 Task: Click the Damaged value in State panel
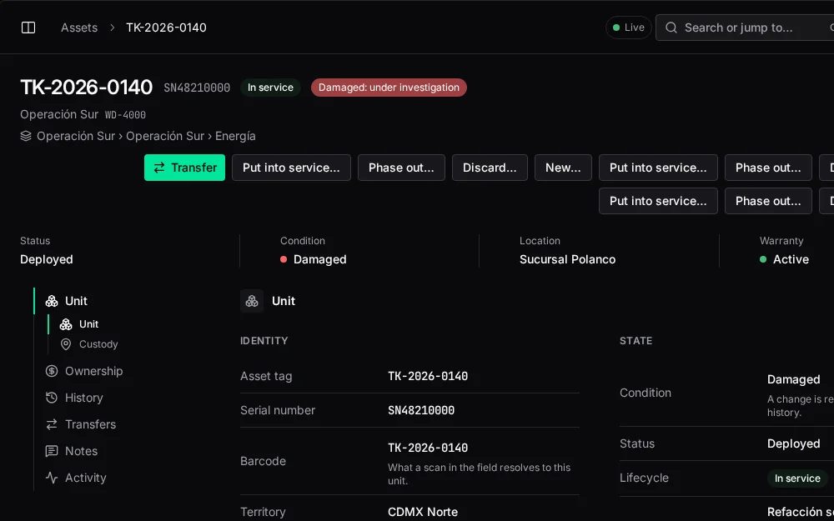pos(794,379)
